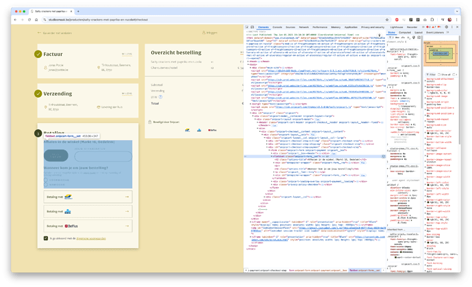Toggle the Show all checkbox in Computed
The width and height of the screenshot is (472, 287).
tap(439, 74)
